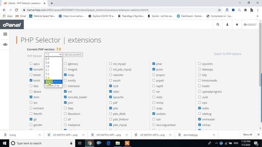Show hidden system tray icons
Image resolution: width=262 pixels, height=147 pixels.
click(x=217, y=143)
